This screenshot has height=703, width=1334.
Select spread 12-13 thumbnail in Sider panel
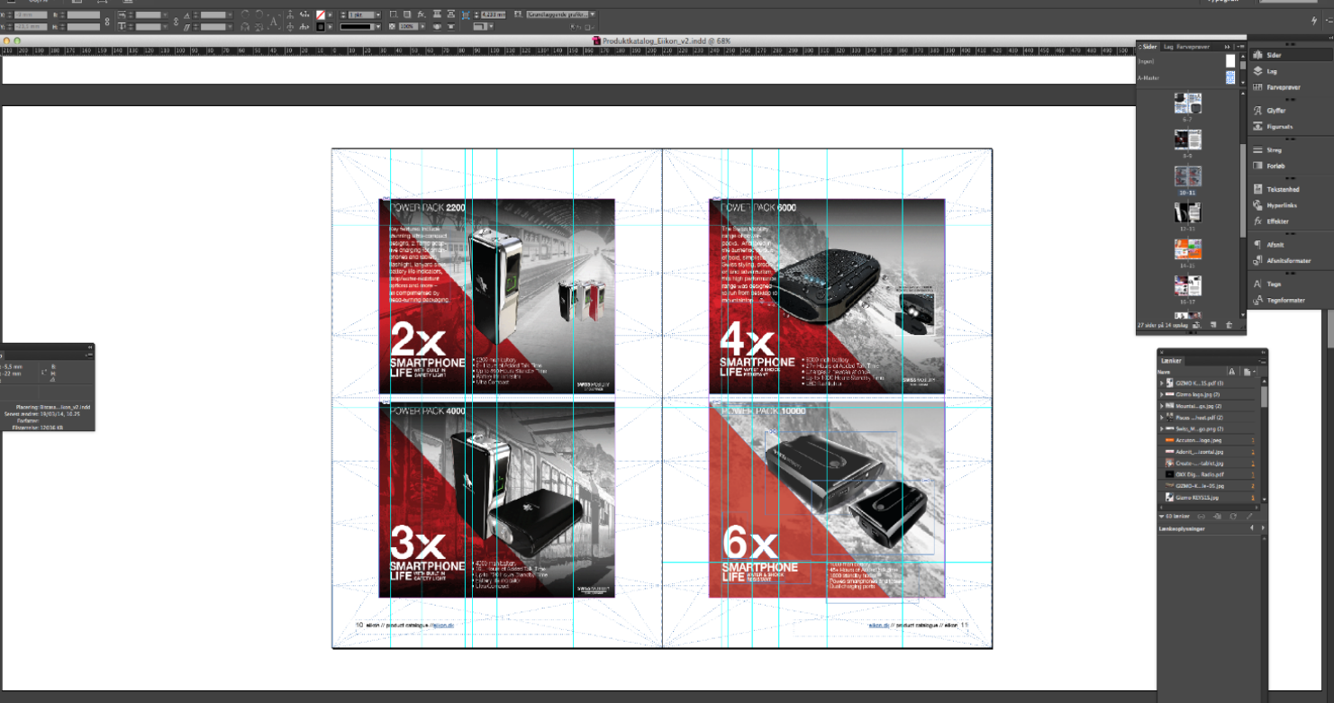[1188, 212]
